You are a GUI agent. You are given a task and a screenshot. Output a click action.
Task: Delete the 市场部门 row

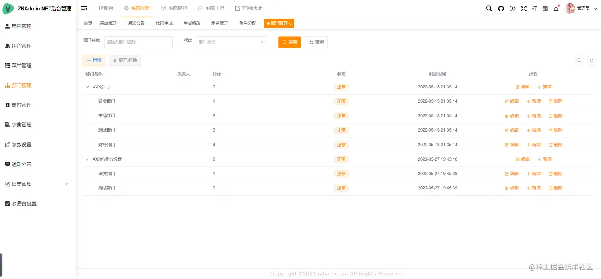tap(556, 116)
